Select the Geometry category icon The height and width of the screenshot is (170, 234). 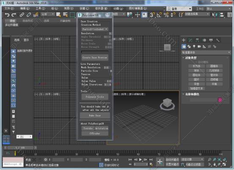(184, 47)
